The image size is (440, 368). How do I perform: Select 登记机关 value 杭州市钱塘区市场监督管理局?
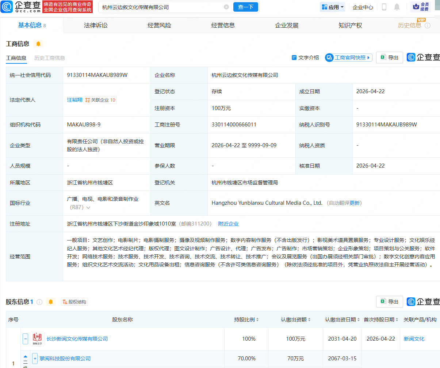pos(245,183)
